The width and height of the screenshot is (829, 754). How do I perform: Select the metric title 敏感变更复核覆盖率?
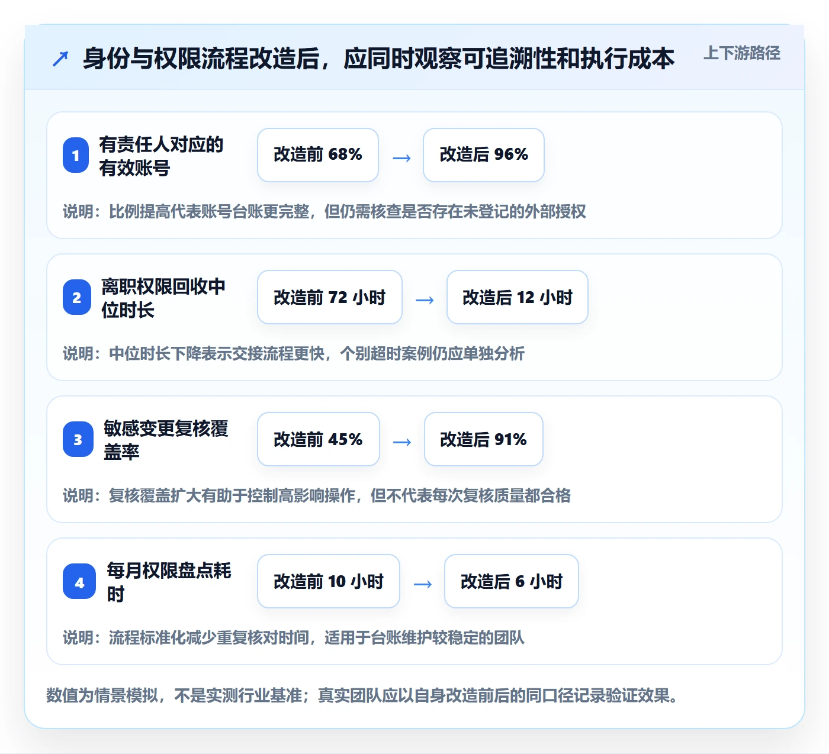(166, 440)
